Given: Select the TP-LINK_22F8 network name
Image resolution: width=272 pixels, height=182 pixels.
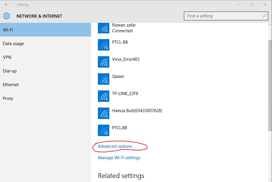Looking at the screenshot, I should click(x=125, y=94).
